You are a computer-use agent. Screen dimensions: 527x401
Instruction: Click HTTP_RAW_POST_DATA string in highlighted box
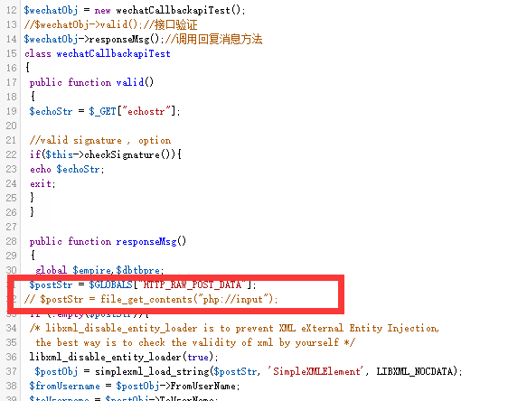[193, 284]
